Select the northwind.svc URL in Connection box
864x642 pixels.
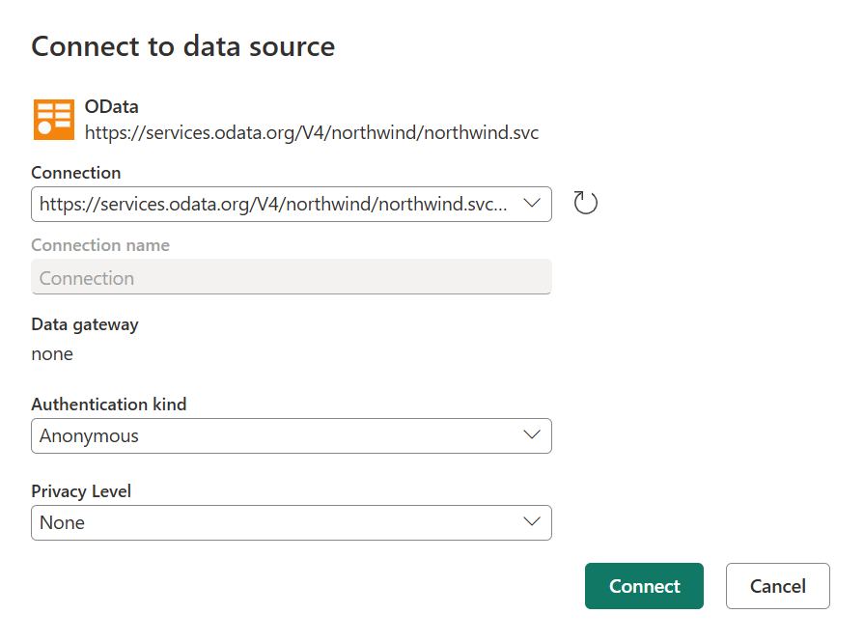[x=272, y=205]
